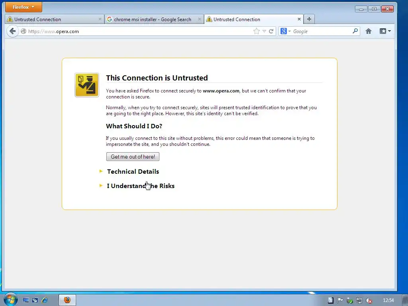Click the network tray icon
408x306 pixels.
tap(359, 300)
